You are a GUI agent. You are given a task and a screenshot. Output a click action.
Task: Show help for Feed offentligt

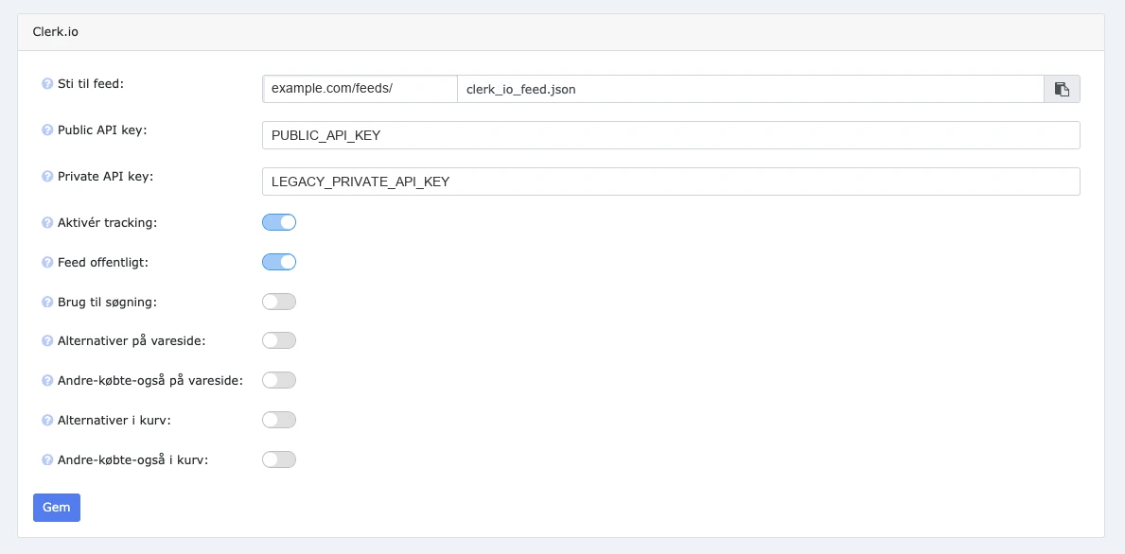tap(48, 262)
